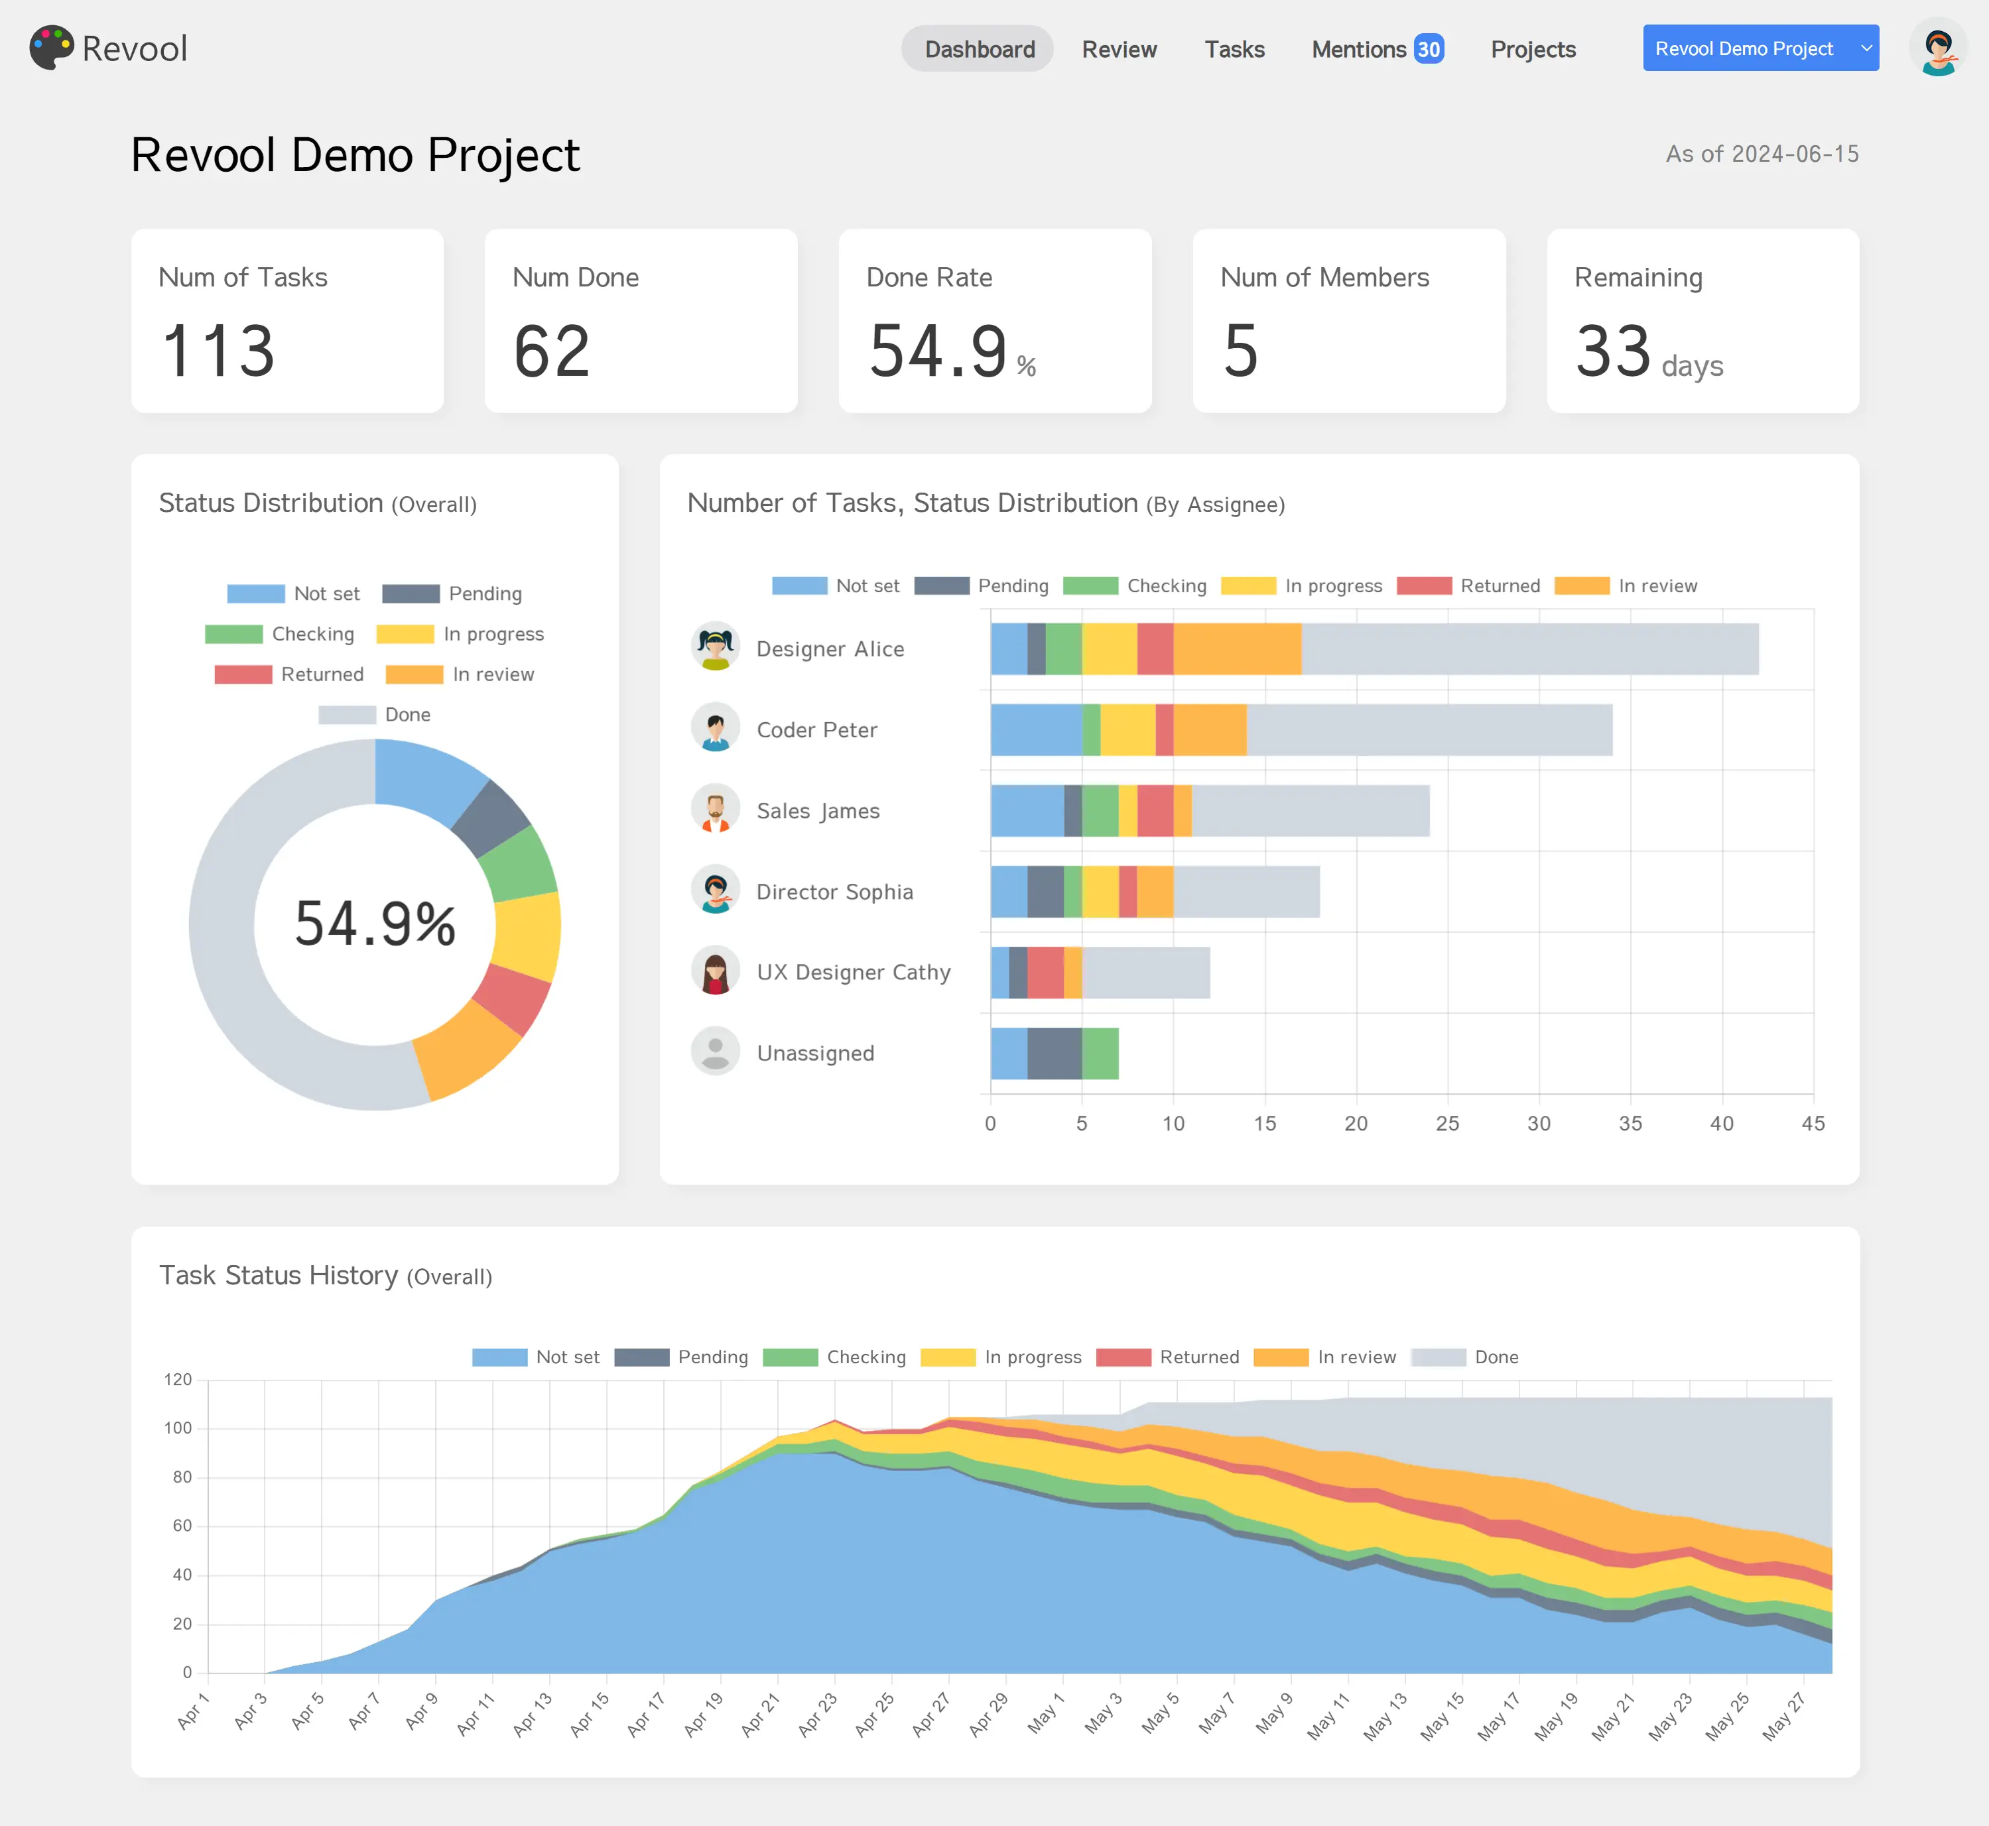Toggle Pending in the By Assignee legend
This screenshot has width=1989, height=1826.
981,586
